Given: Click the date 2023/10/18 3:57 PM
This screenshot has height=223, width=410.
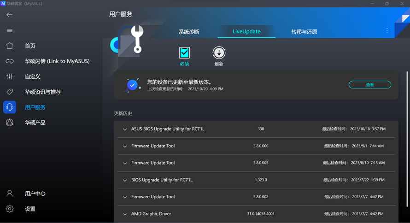Looking at the screenshot, I should pyautogui.click(x=368, y=129).
